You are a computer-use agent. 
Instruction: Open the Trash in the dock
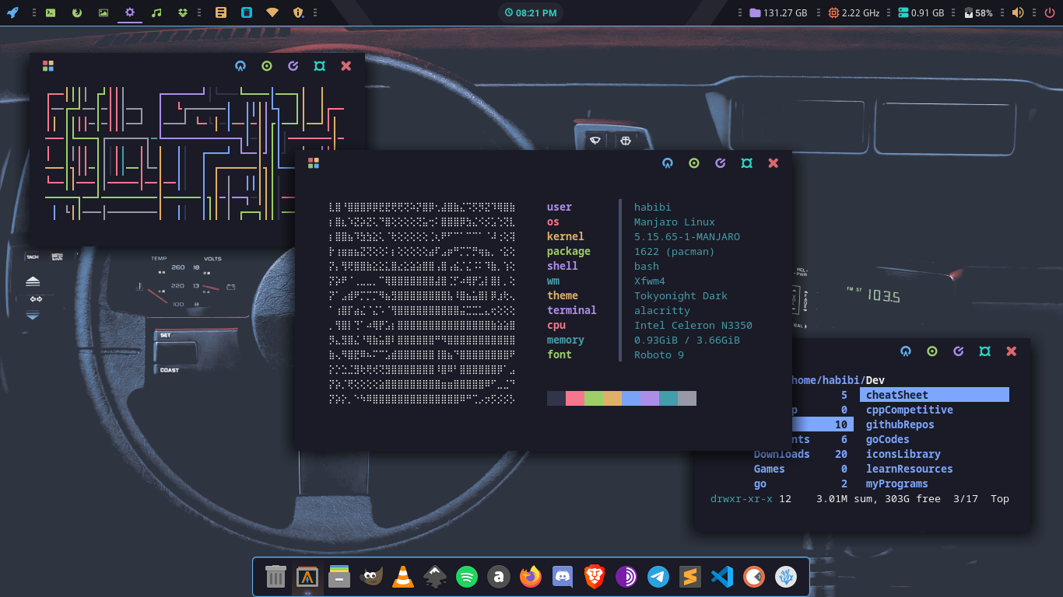[x=275, y=577]
